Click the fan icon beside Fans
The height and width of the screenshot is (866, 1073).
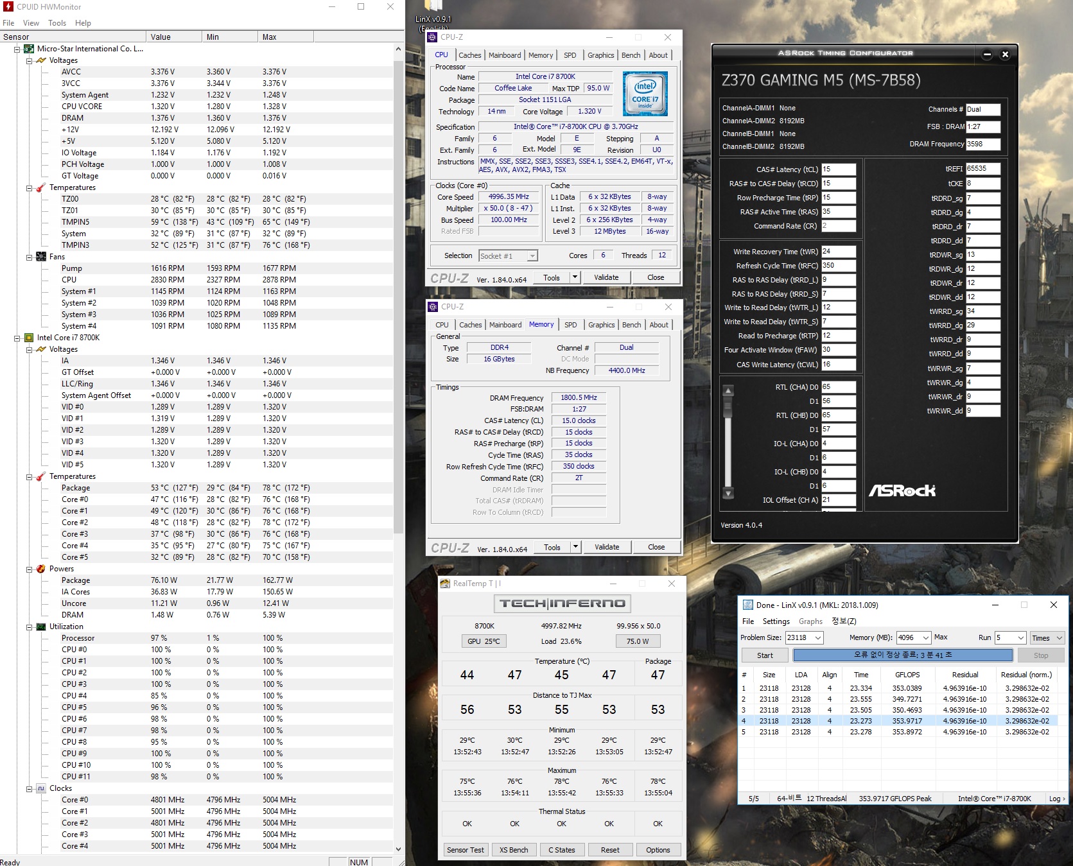coord(41,257)
